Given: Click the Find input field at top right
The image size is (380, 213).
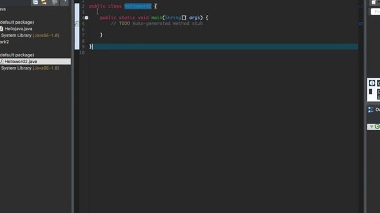Looking at the screenshot, I should coord(375,11).
